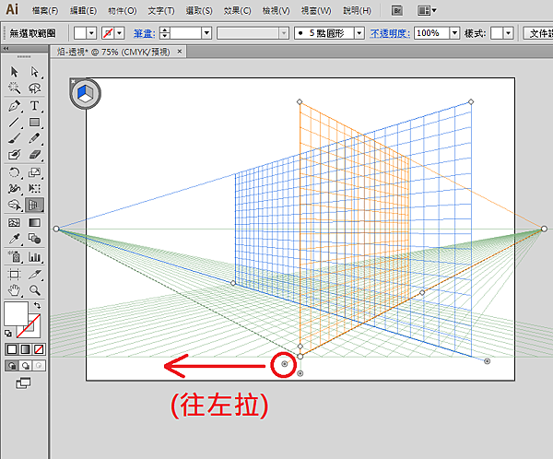Click the Fill color swatch in toolbar
Screen dimensions: 553x459
coord(16,313)
